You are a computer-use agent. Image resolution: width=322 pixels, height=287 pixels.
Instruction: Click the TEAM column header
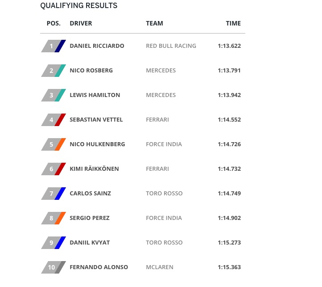click(x=154, y=23)
